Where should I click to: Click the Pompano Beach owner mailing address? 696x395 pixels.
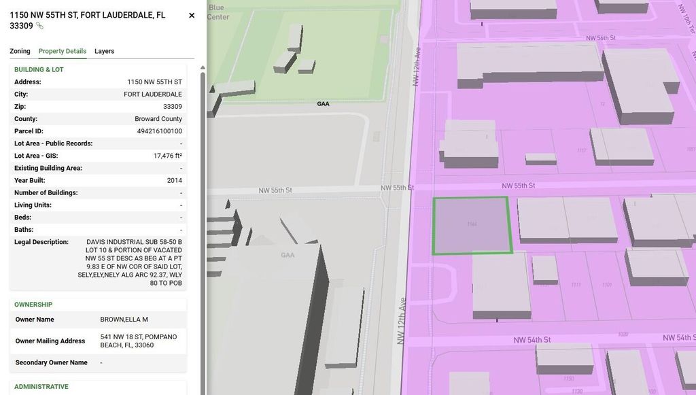click(x=139, y=341)
